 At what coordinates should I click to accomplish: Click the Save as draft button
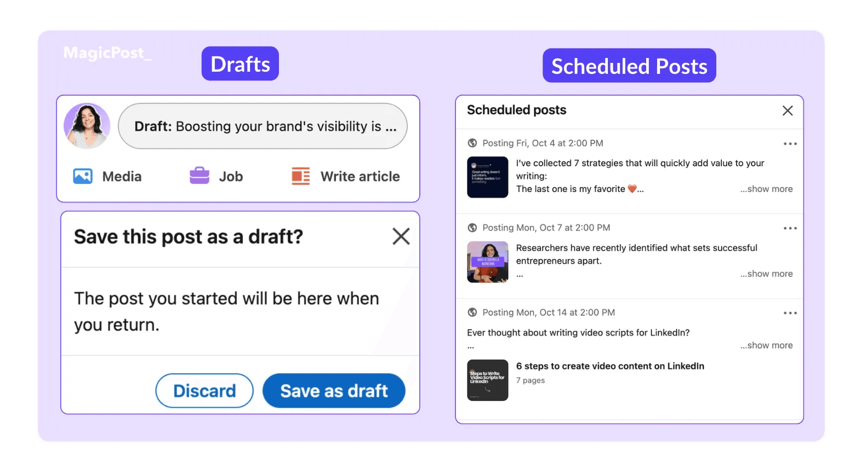[334, 391]
